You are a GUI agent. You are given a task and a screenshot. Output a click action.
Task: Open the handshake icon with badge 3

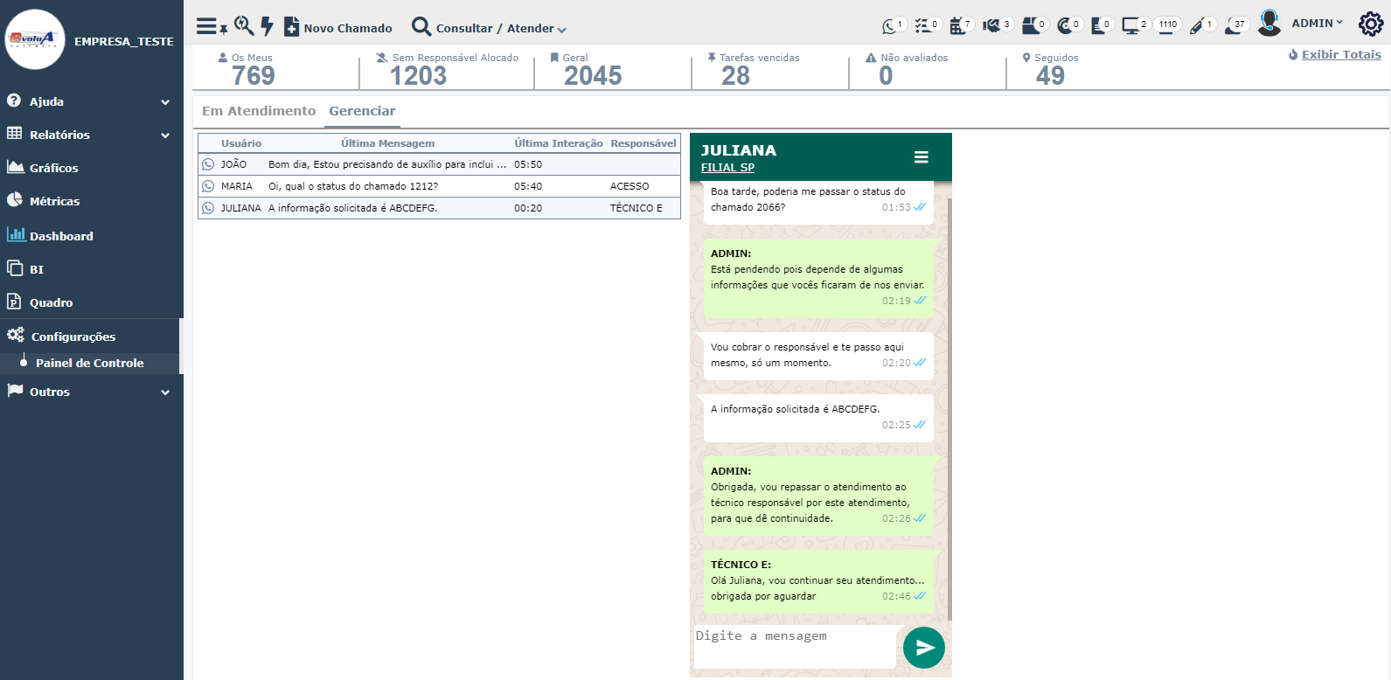(x=997, y=25)
